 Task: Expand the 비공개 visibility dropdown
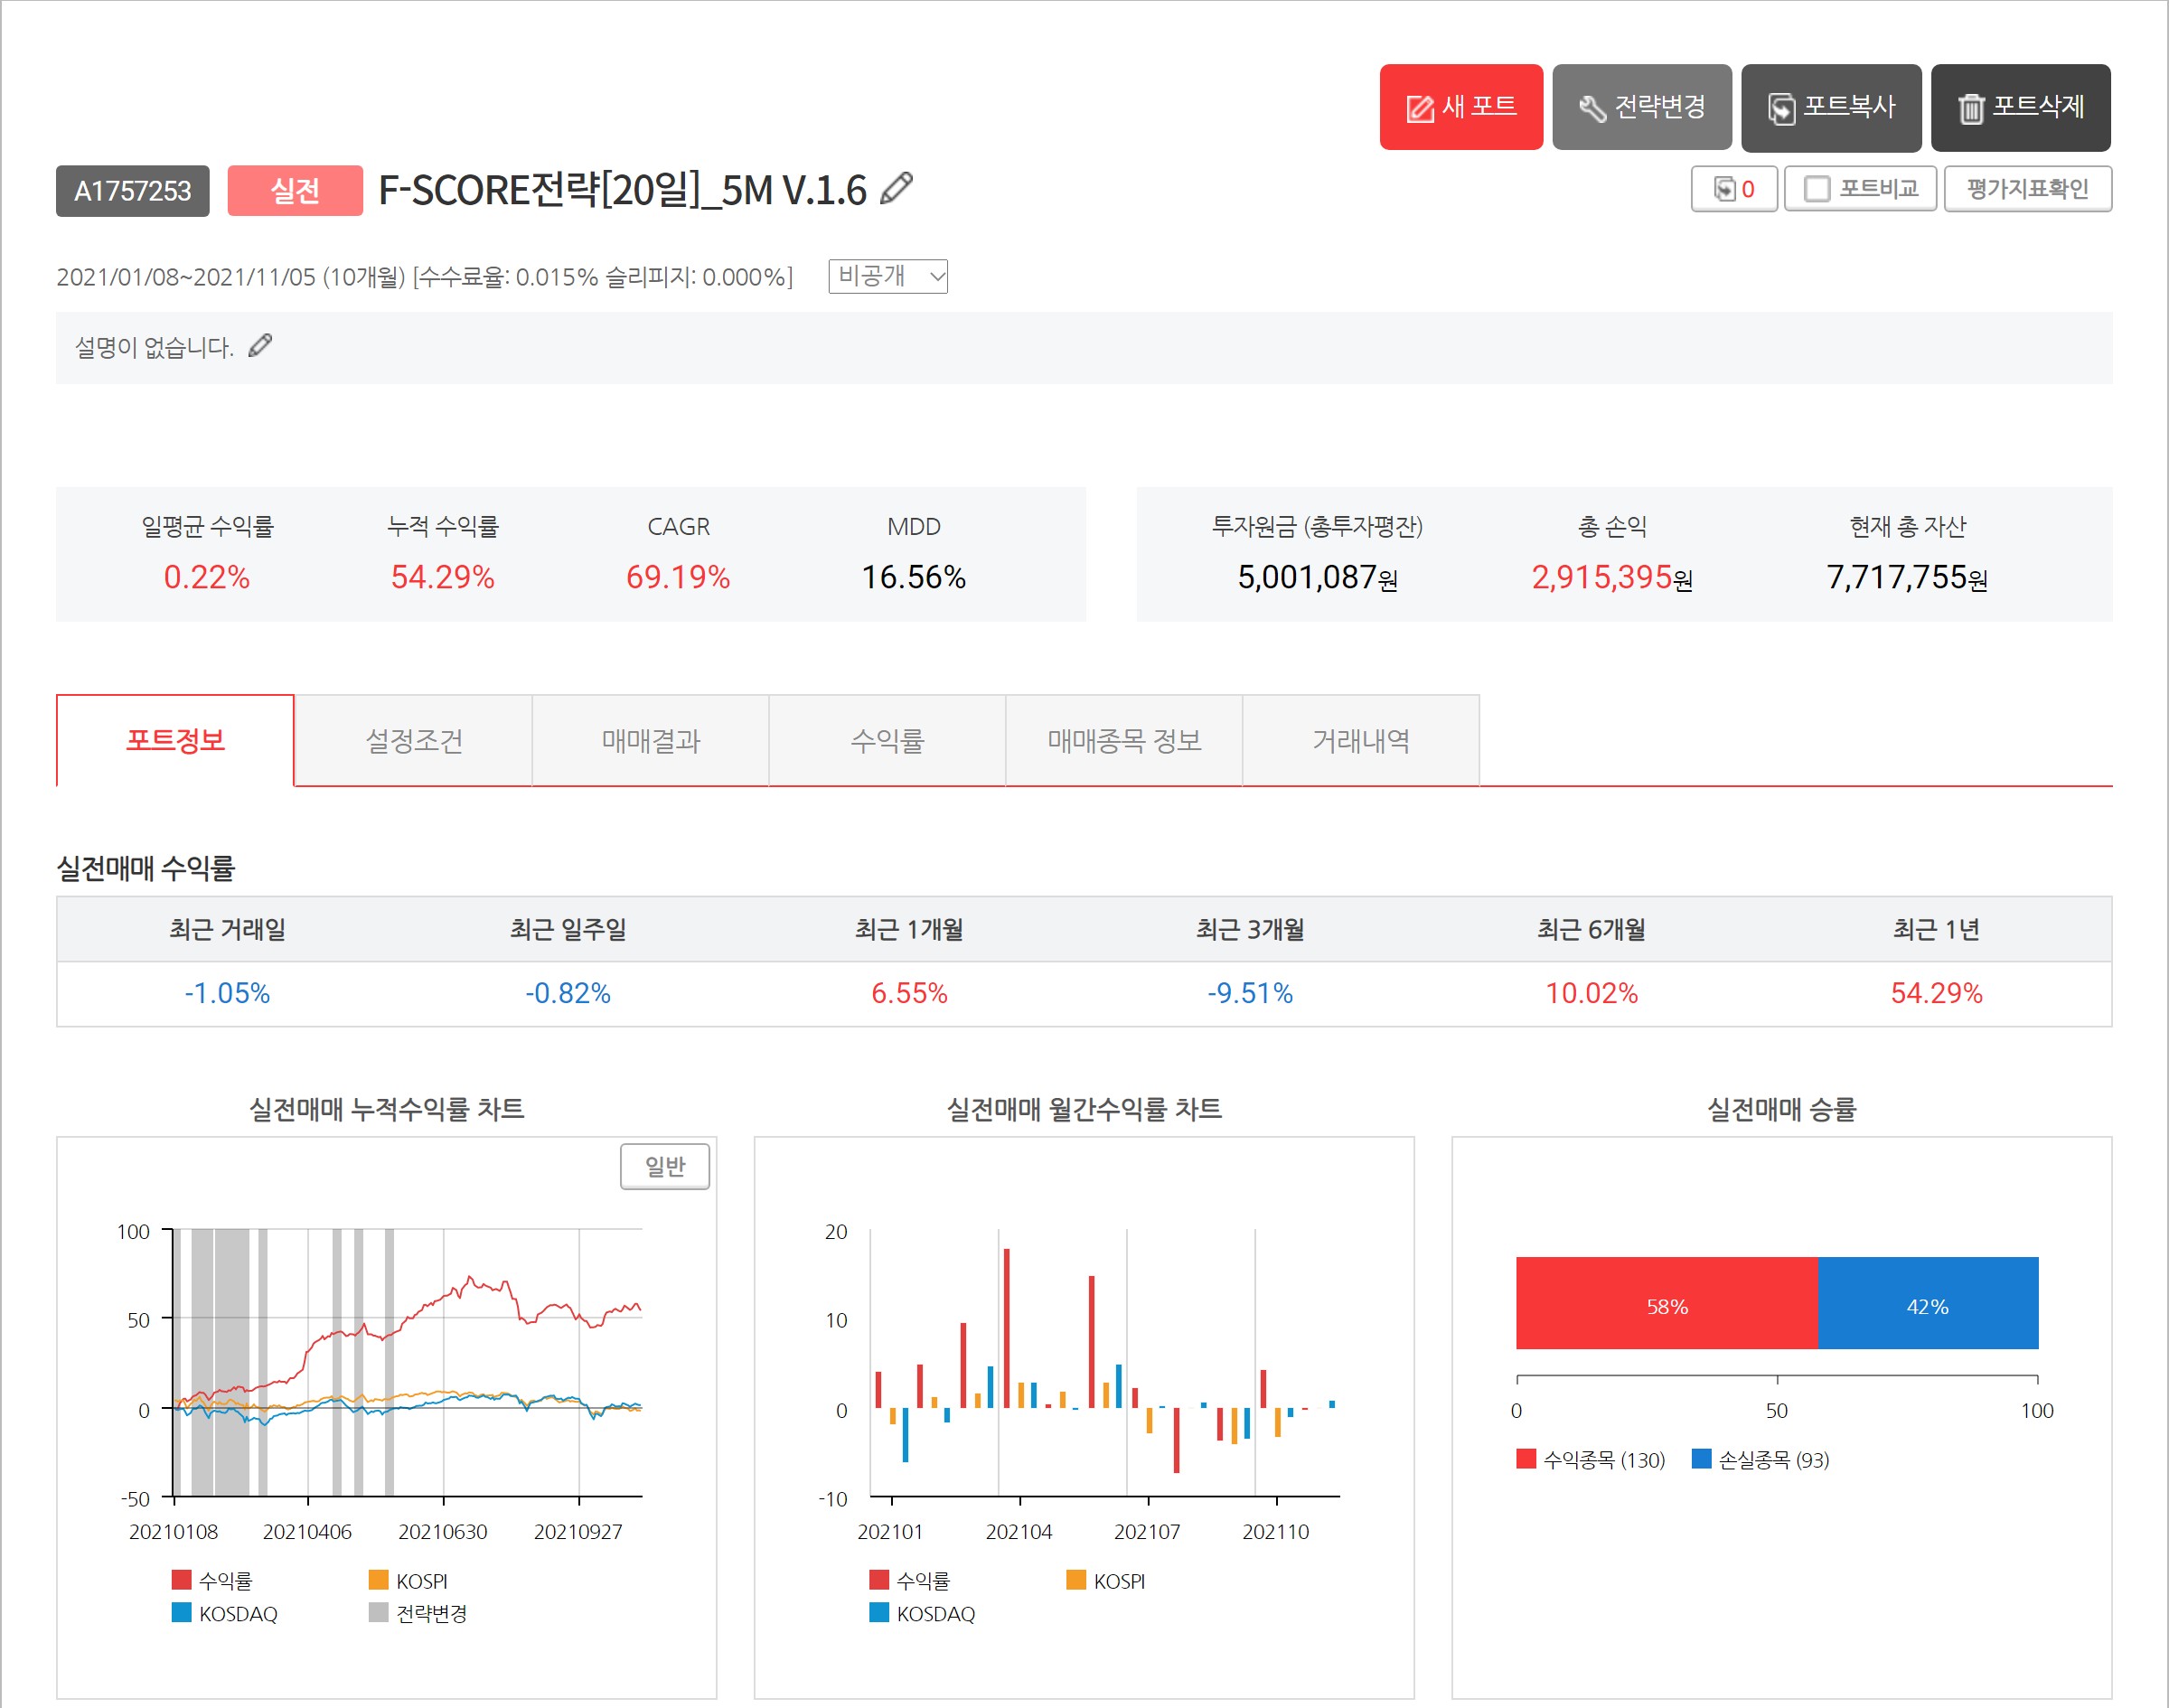(x=887, y=276)
